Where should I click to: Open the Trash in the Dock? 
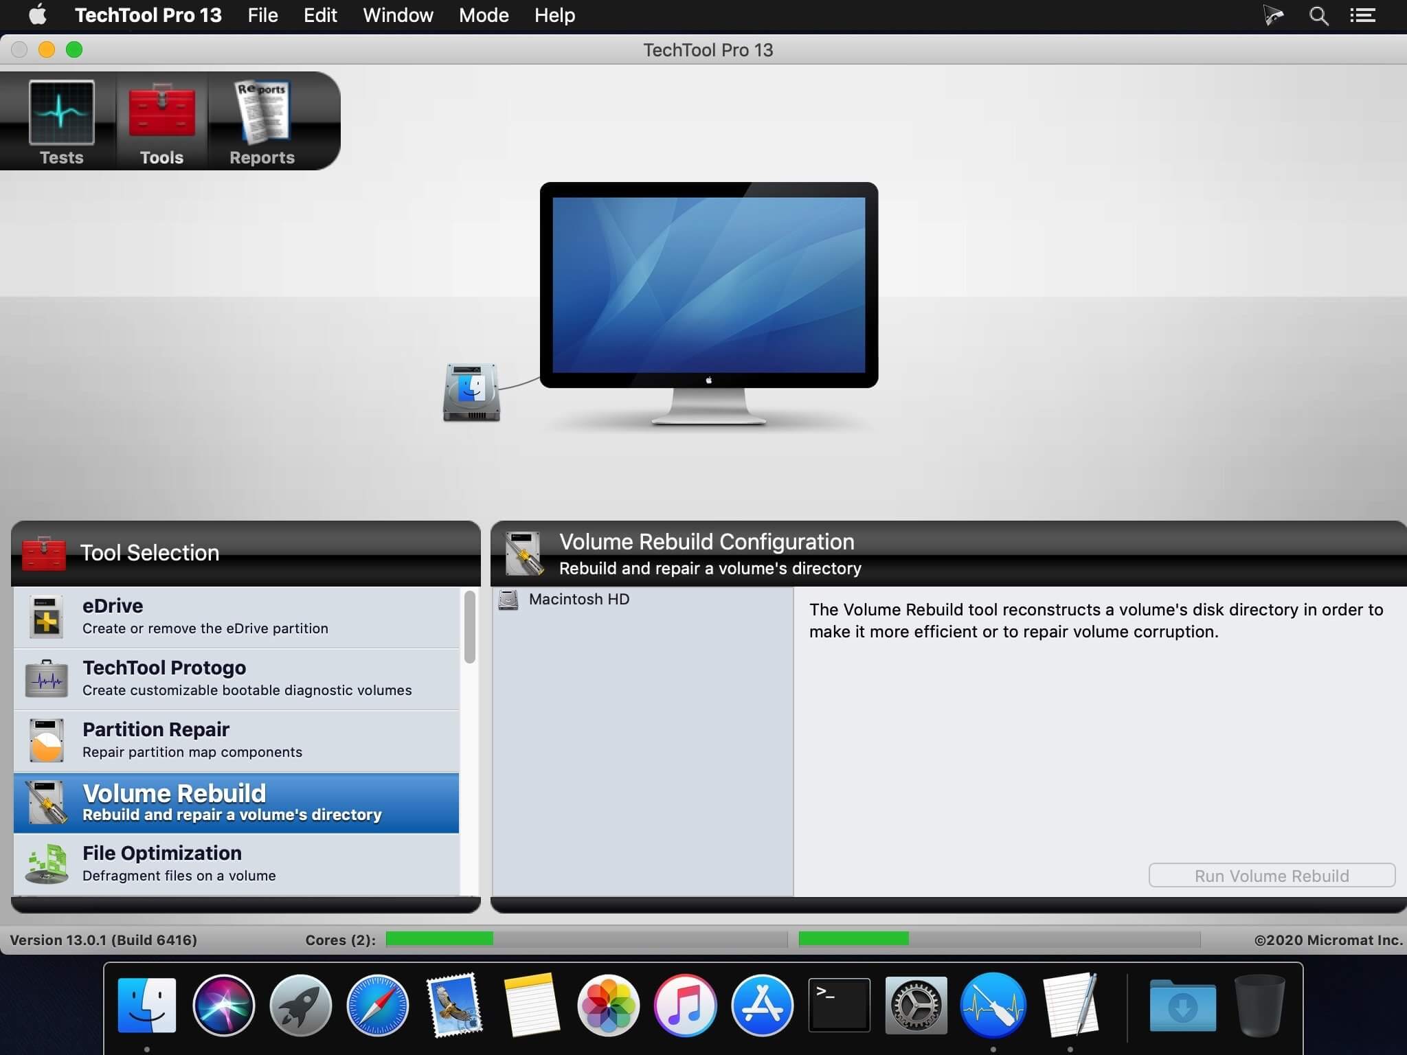click(1259, 1006)
